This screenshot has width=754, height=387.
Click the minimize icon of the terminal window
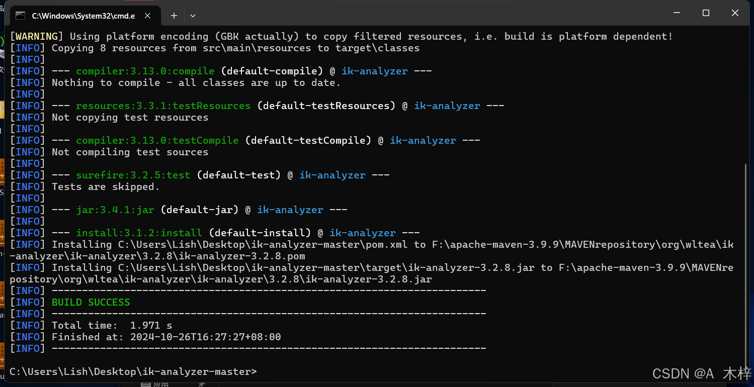[x=676, y=13]
